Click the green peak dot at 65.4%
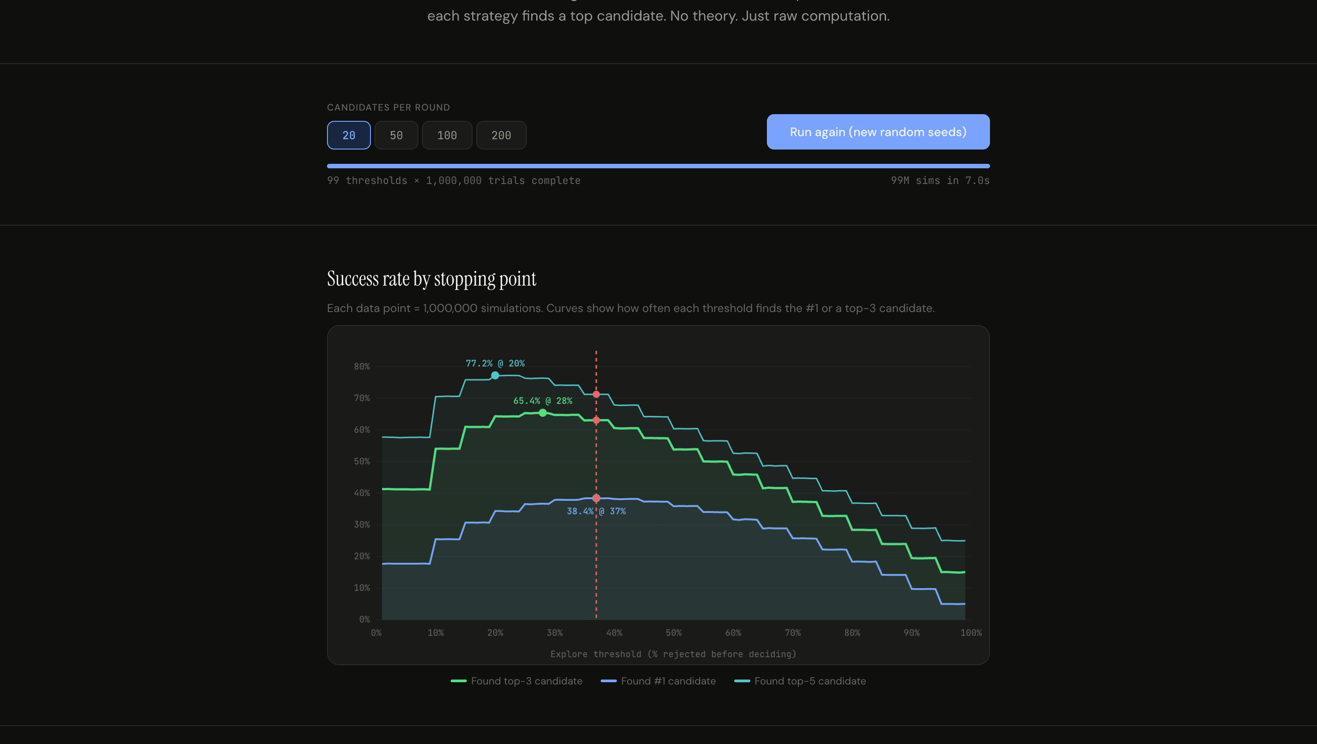Screen dimensions: 1317x744 (542, 413)
